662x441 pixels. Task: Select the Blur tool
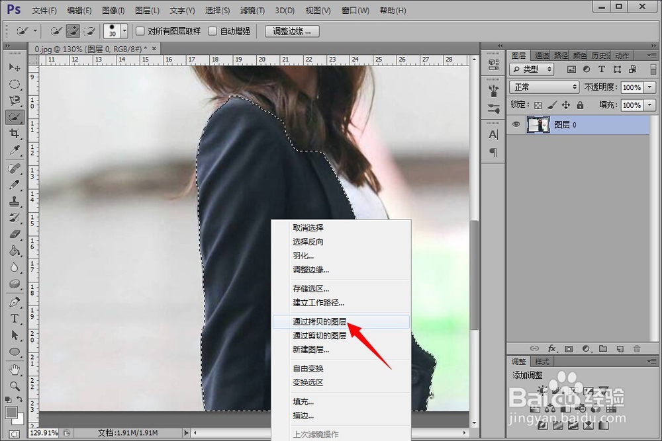click(15, 268)
